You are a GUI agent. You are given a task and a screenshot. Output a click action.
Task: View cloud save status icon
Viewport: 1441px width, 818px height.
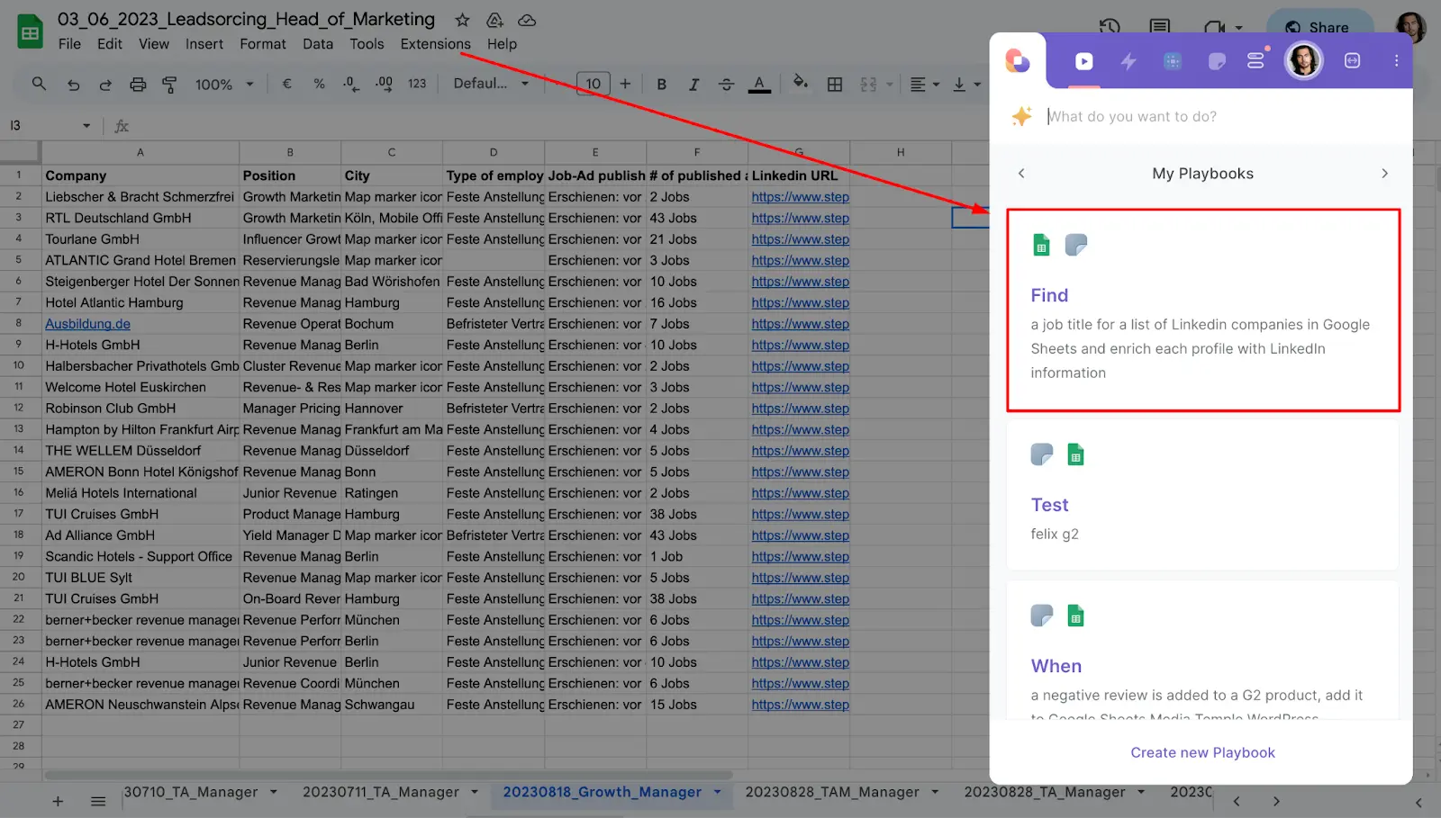(x=527, y=20)
